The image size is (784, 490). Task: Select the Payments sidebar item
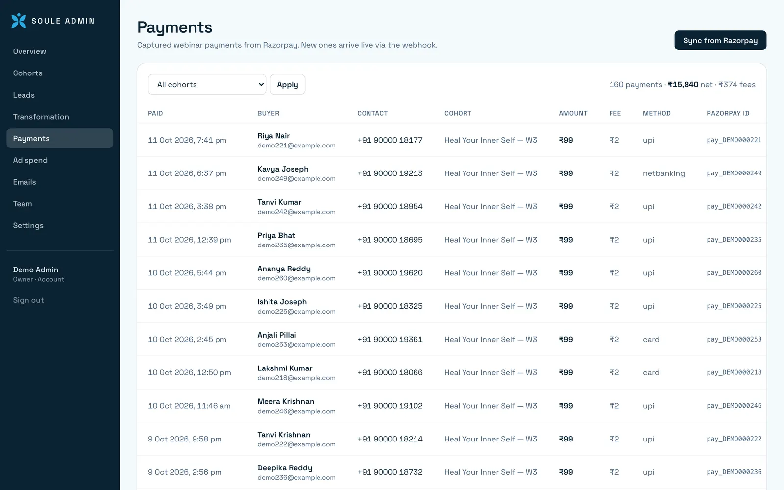click(x=60, y=138)
